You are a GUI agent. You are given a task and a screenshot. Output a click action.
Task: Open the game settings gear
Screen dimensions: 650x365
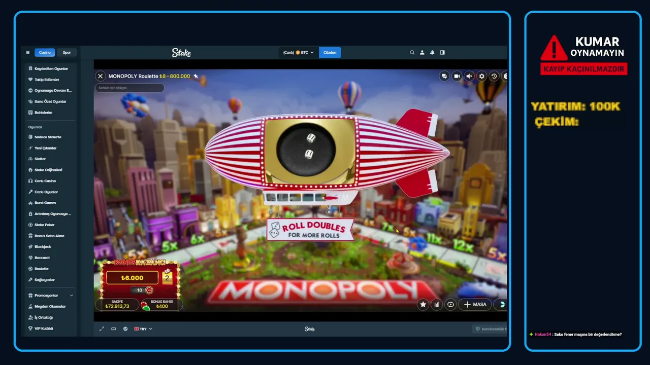click(x=482, y=76)
